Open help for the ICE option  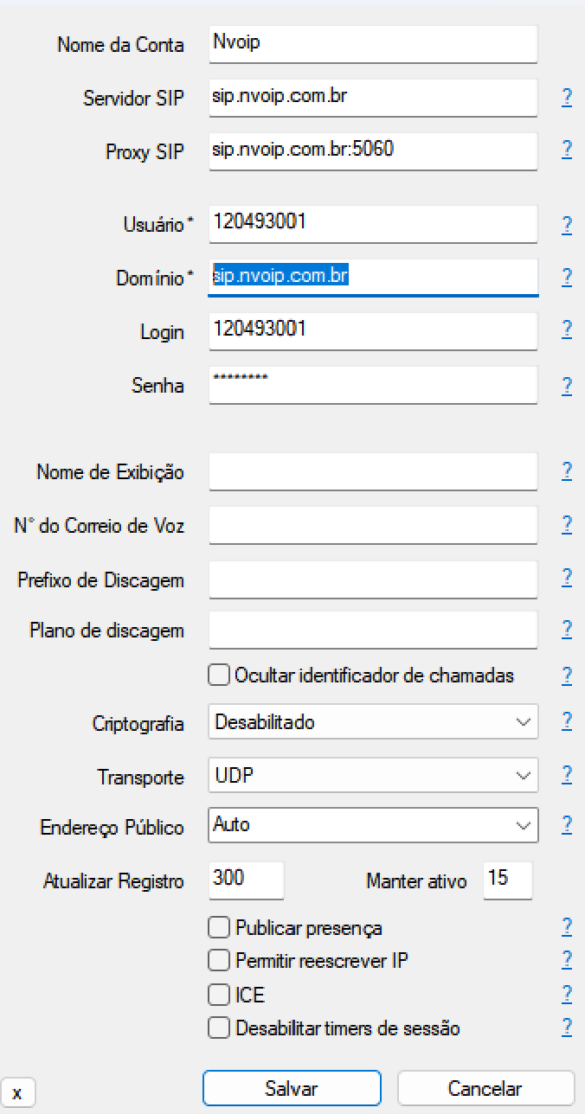coord(567,993)
